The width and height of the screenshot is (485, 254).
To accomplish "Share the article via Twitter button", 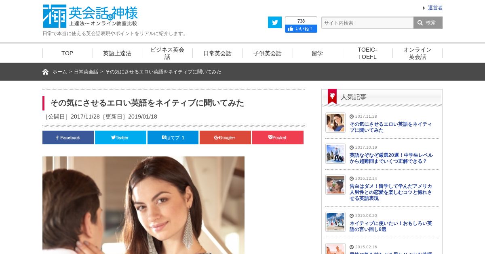I will click(120, 137).
